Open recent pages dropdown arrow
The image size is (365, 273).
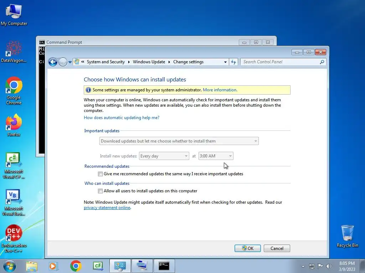pos(70,62)
